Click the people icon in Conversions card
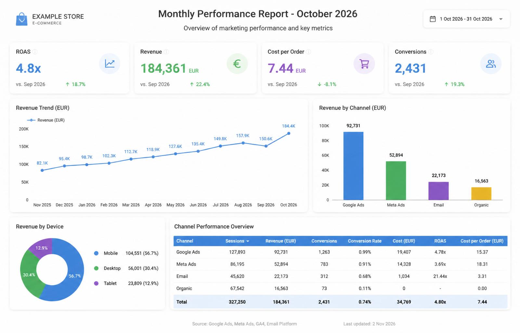The width and height of the screenshot is (520, 333). [491, 64]
